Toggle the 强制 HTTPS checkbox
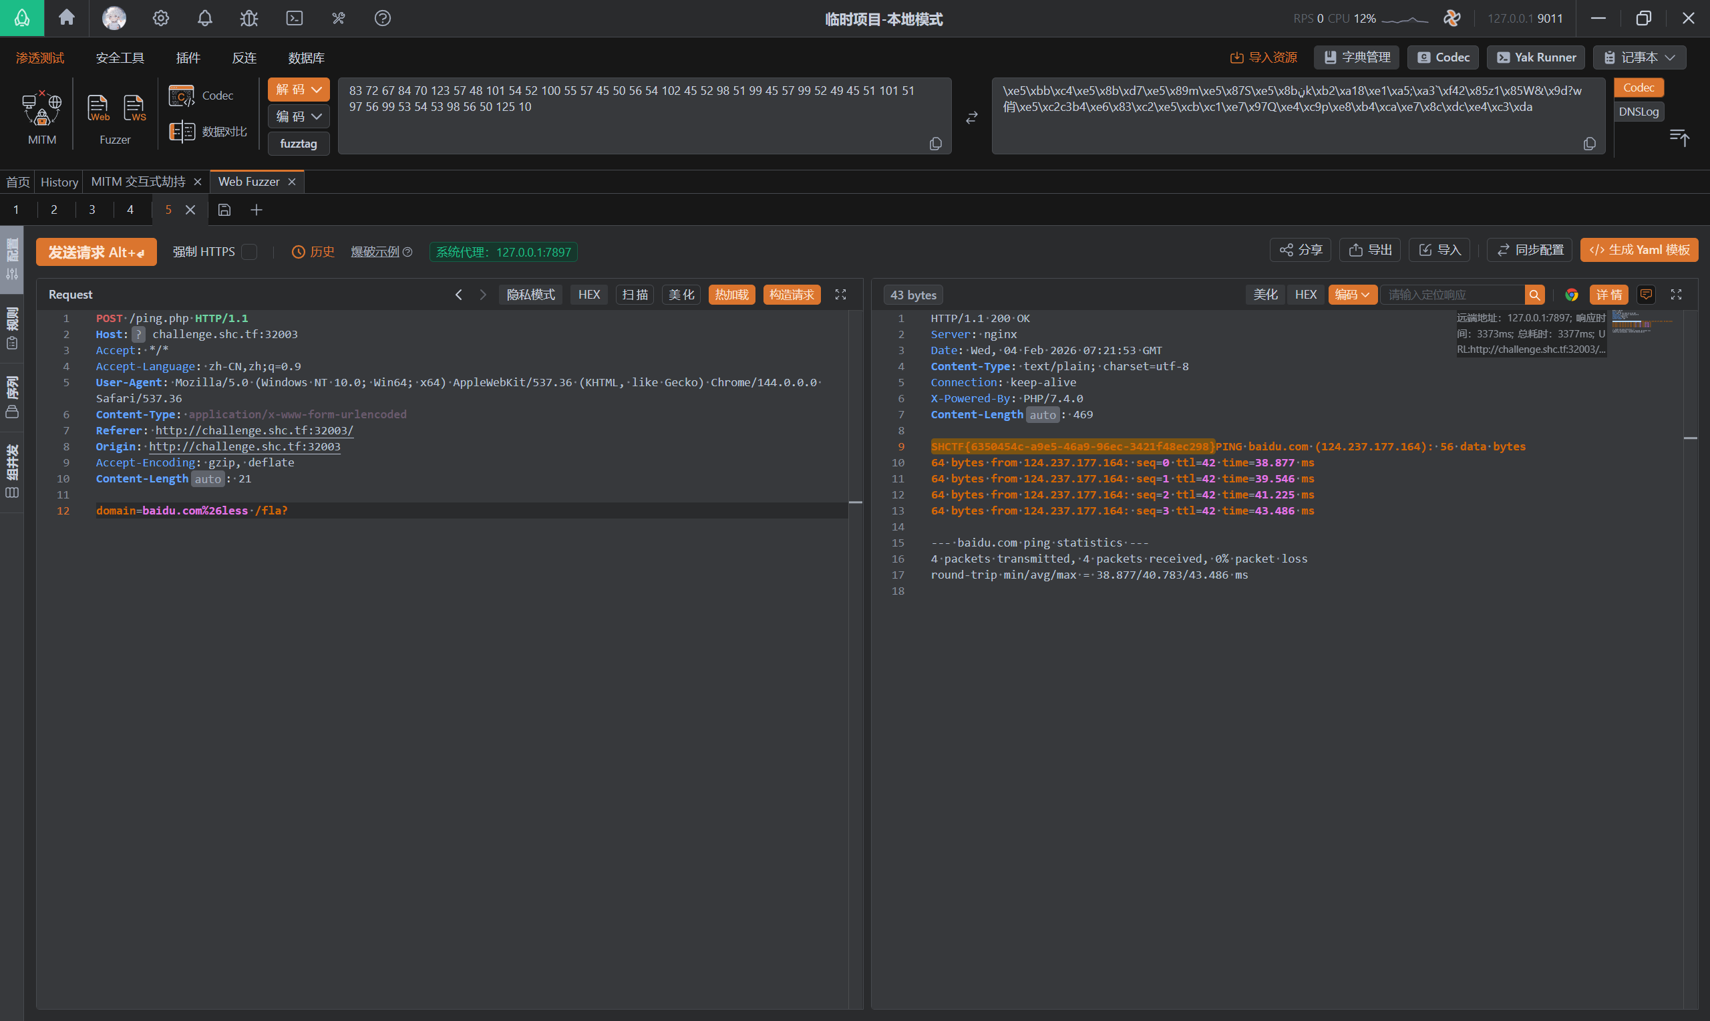Viewport: 1710px width, 1021px height. [249, 252]
